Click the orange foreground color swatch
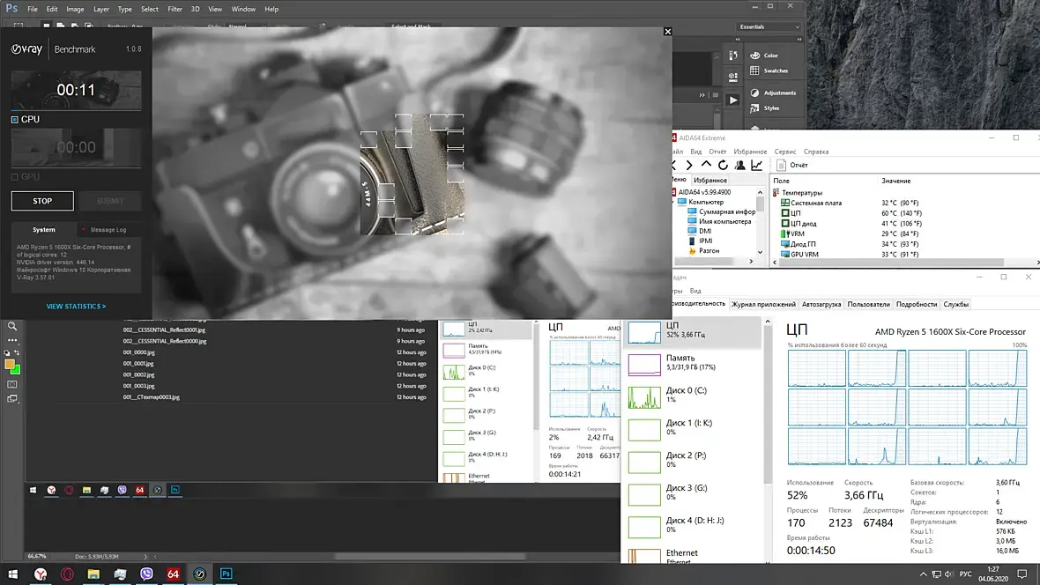 pyautogui.click(x=10, y=364)
